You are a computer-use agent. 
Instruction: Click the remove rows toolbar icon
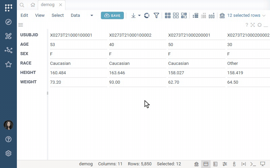pyautogui.click(x=195, y=15)
